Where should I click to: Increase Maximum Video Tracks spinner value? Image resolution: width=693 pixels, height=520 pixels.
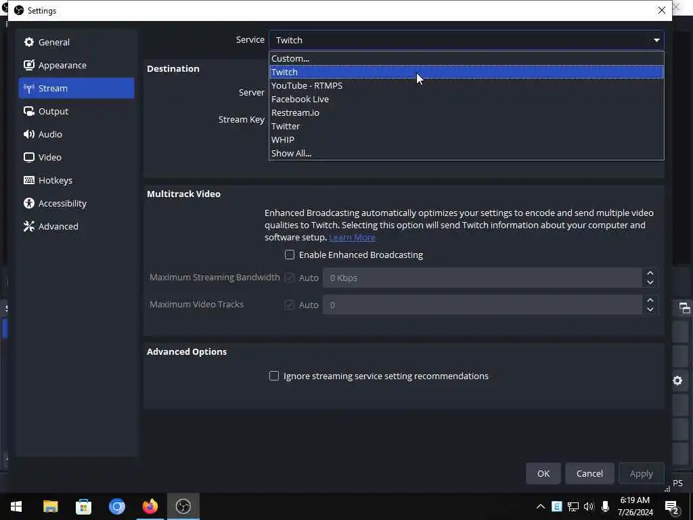(x=650, y=300)
